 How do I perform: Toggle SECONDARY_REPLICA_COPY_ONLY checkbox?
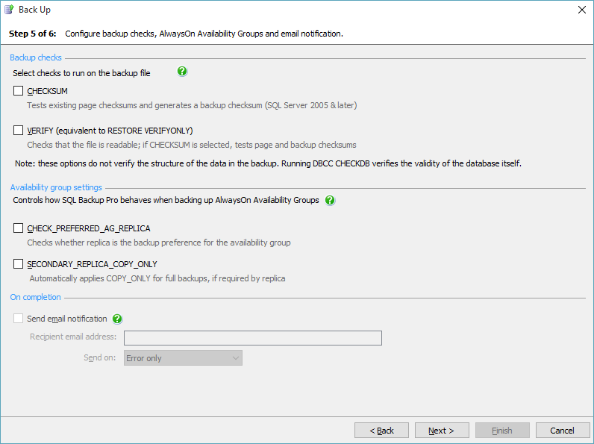[19, 264]
